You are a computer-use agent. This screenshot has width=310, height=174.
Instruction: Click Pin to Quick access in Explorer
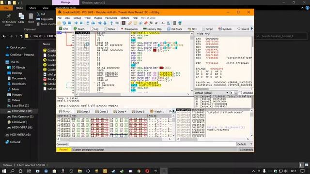click(x=9, y=19)
